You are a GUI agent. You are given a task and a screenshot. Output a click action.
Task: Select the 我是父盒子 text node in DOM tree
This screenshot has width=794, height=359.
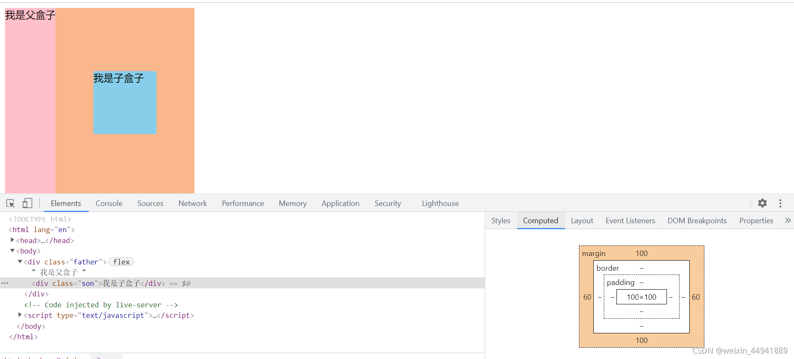click(x=59, y=272)
